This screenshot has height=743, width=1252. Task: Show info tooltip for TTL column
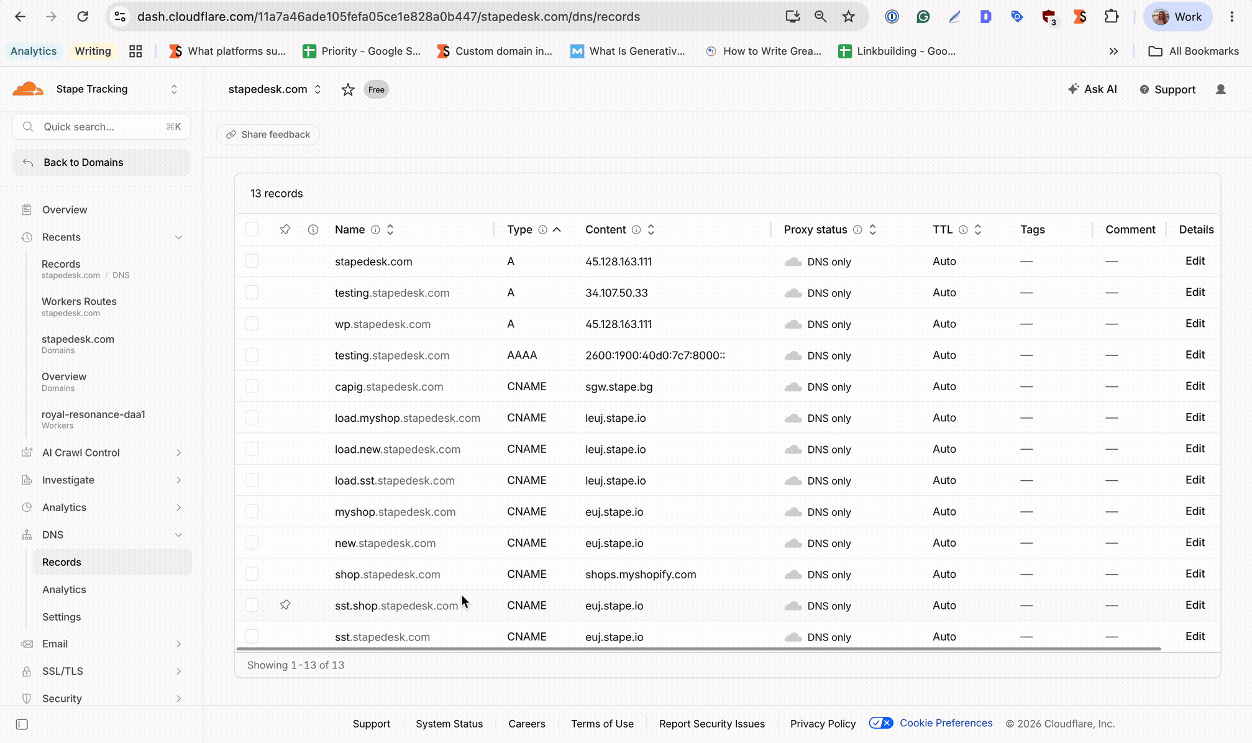tap(963, 230)
